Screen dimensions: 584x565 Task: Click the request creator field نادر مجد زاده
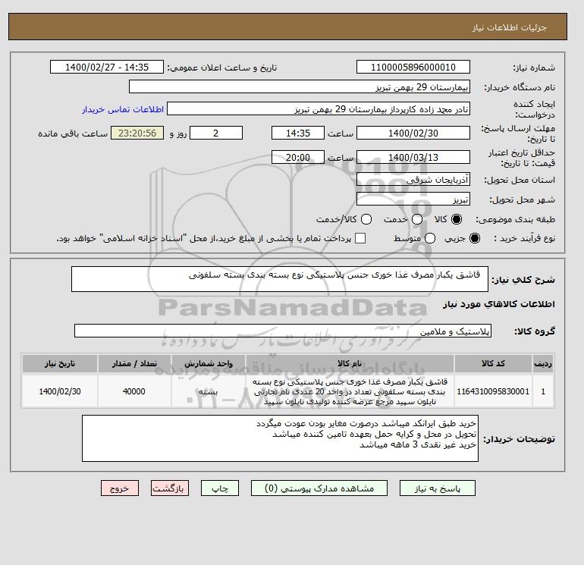click(319, 108)
